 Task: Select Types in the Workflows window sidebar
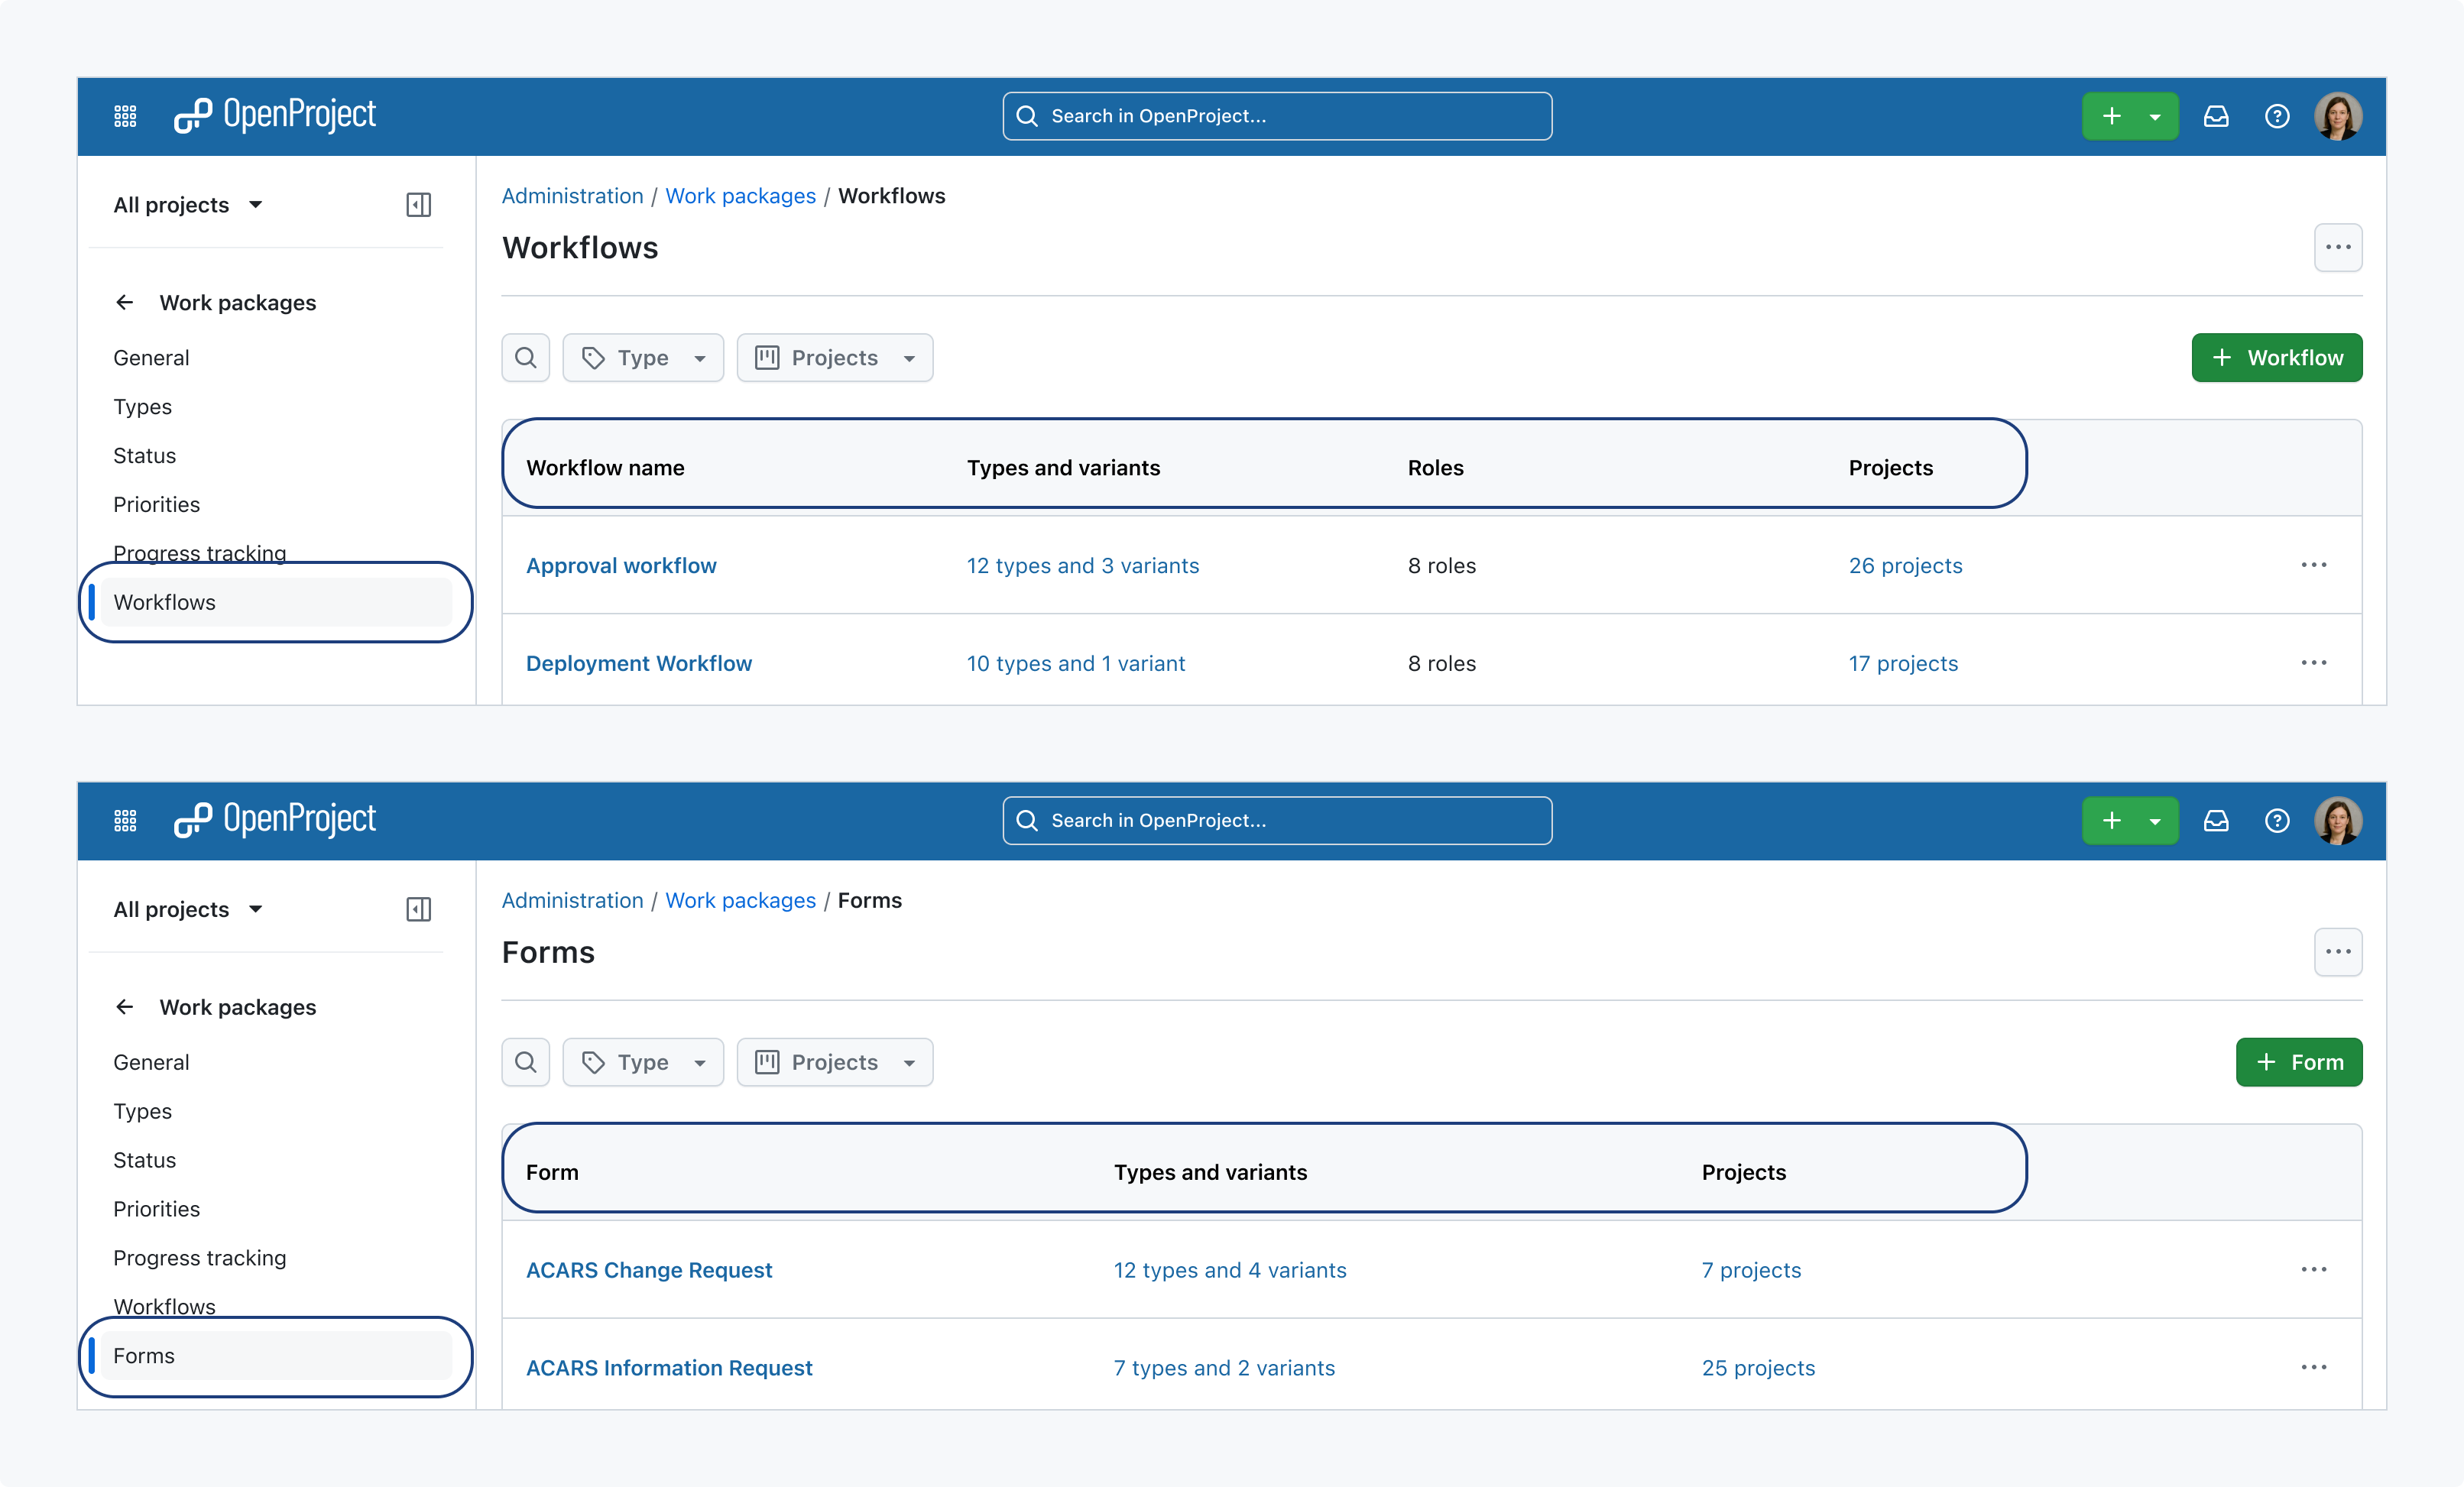click(x=142, y=407)
